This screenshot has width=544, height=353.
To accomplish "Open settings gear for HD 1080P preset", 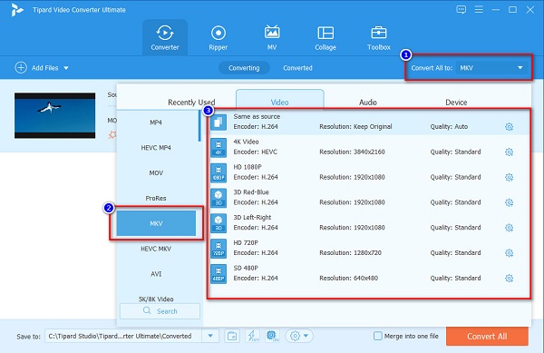I will tap(509, 177).
